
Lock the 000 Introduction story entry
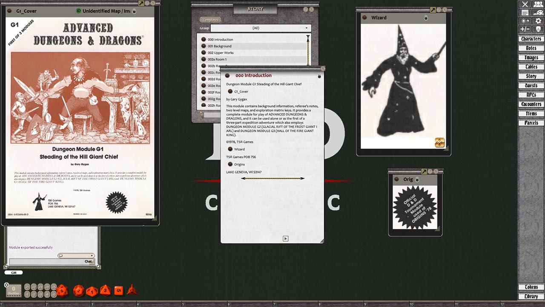[319, 75]
